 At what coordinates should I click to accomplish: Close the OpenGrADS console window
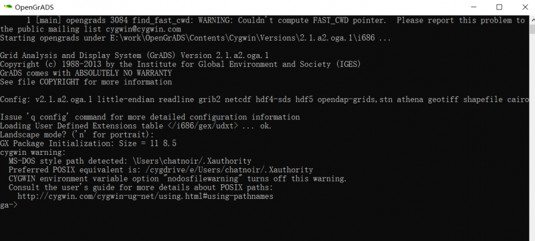(x=525, y=7)
